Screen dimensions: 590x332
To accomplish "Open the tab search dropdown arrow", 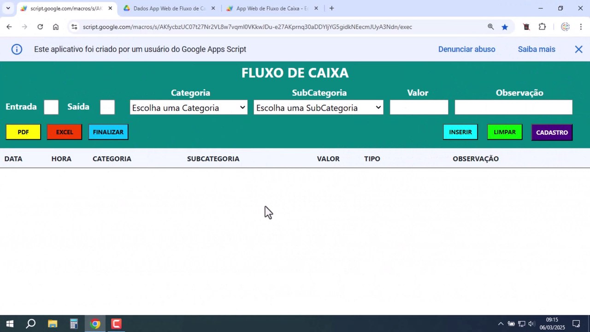I will pos(8,8).
